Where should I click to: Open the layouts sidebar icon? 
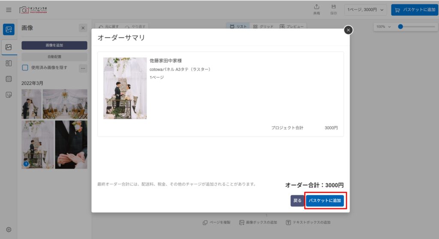(9, 63)
